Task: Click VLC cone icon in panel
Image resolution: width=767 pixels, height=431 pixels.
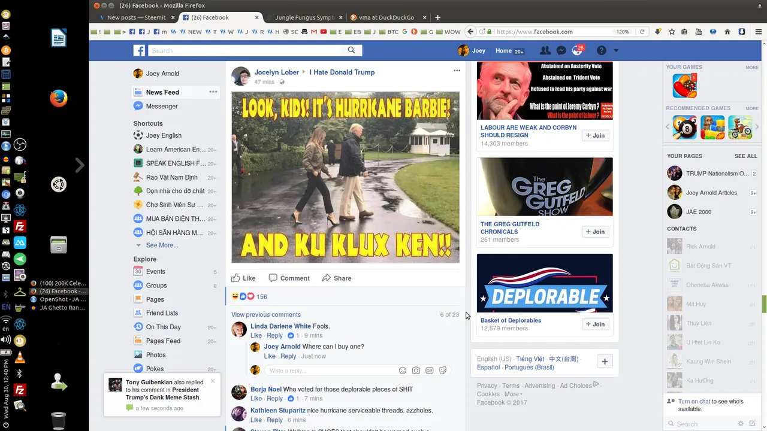Action: (x=20, y=358)
